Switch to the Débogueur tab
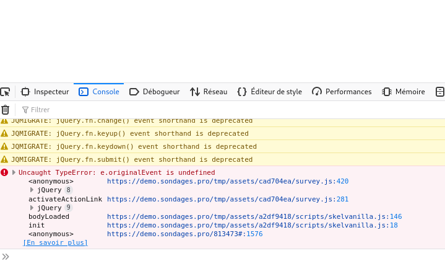The height and width of the screenshot is (261, 445). coord(154,92)
